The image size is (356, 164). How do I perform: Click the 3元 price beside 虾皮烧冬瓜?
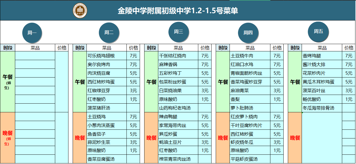(x=277, y=142)
